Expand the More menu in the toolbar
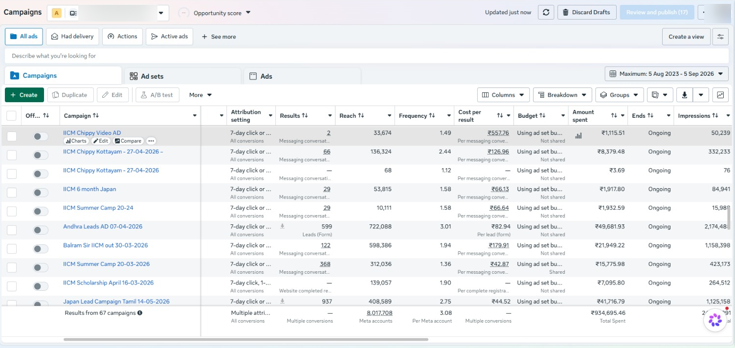Screen dimensions: 735x348 200,95
